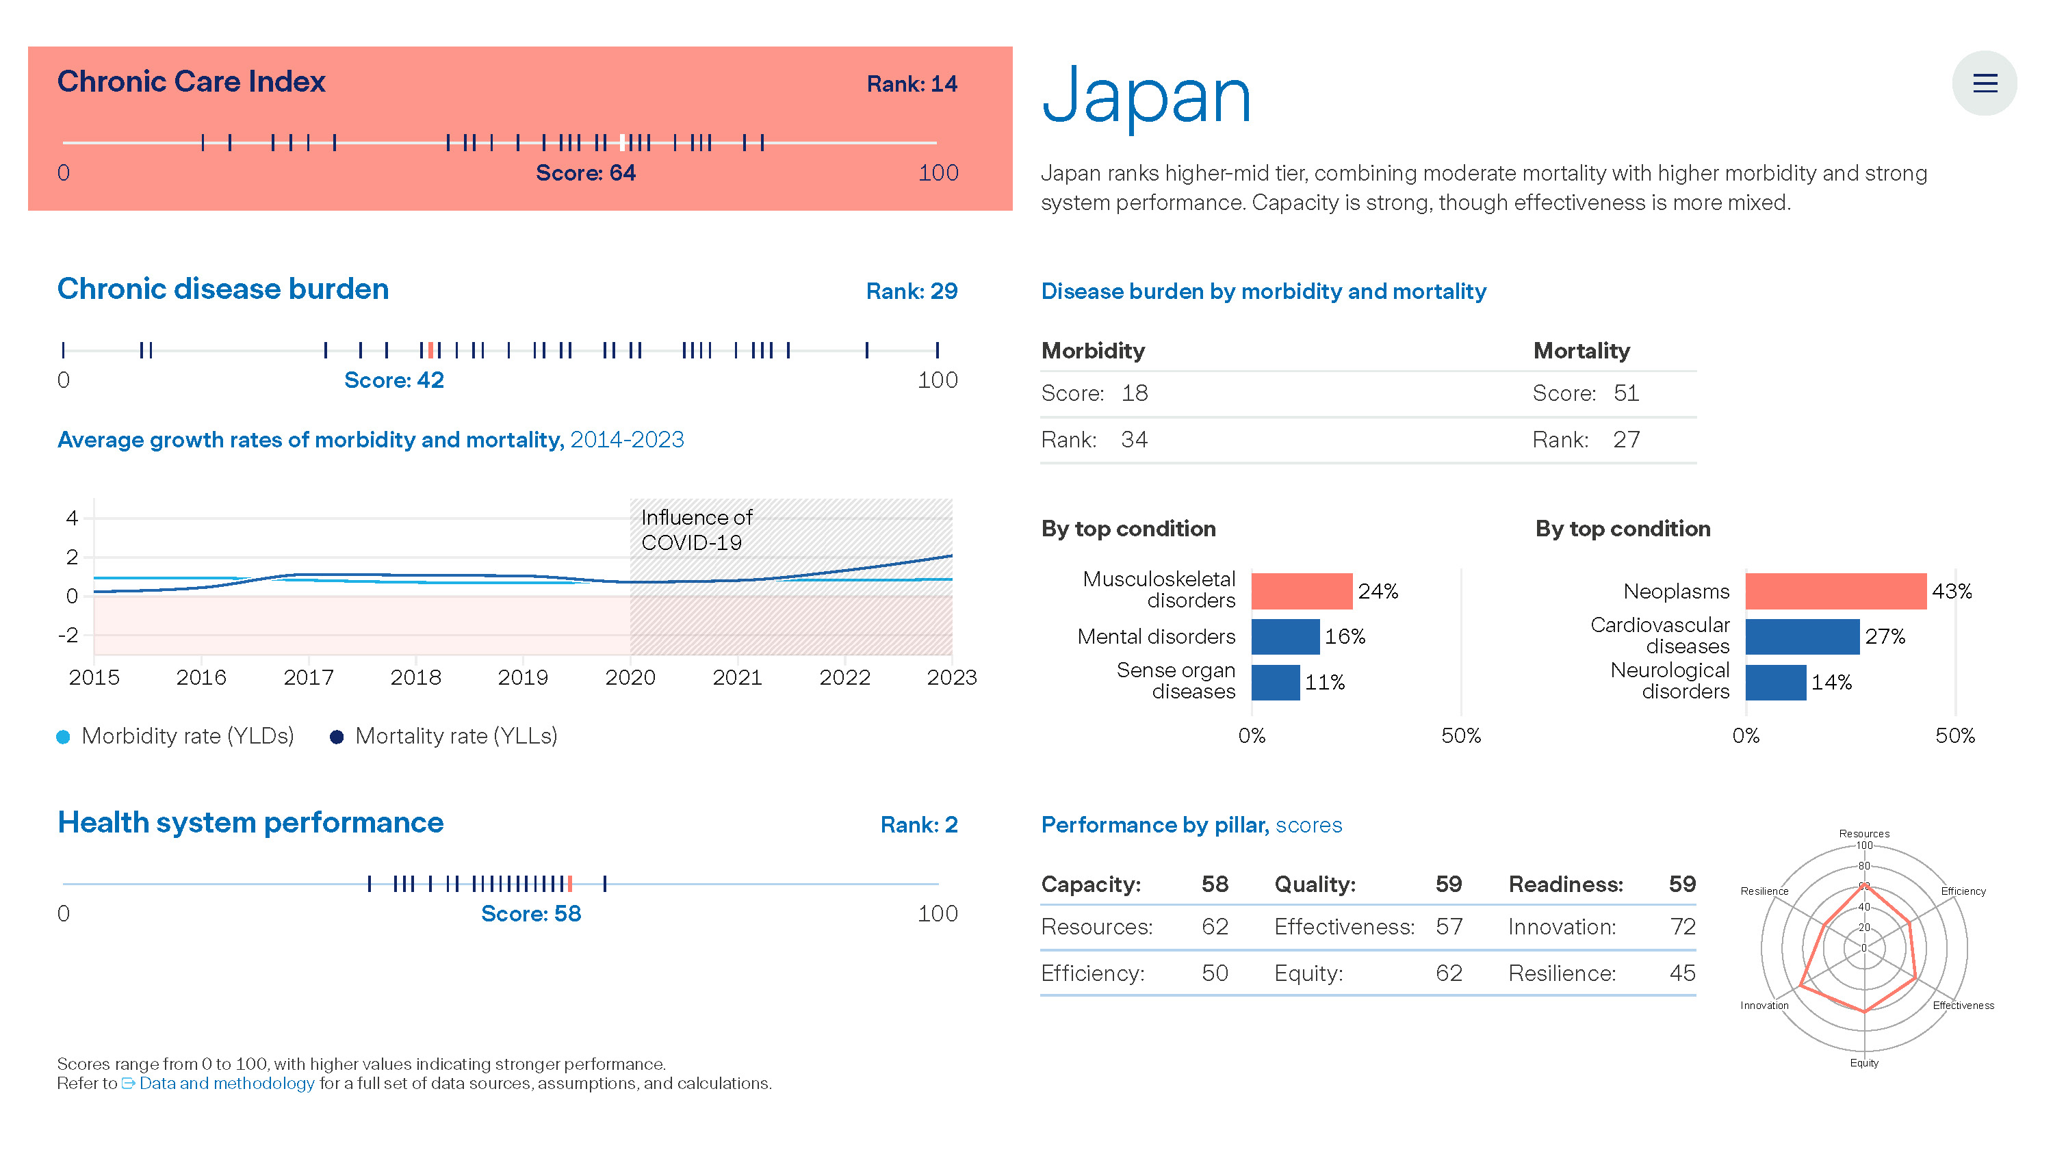Open the hamburger menu button
2053x1154 pixels.
[1984, 83]
